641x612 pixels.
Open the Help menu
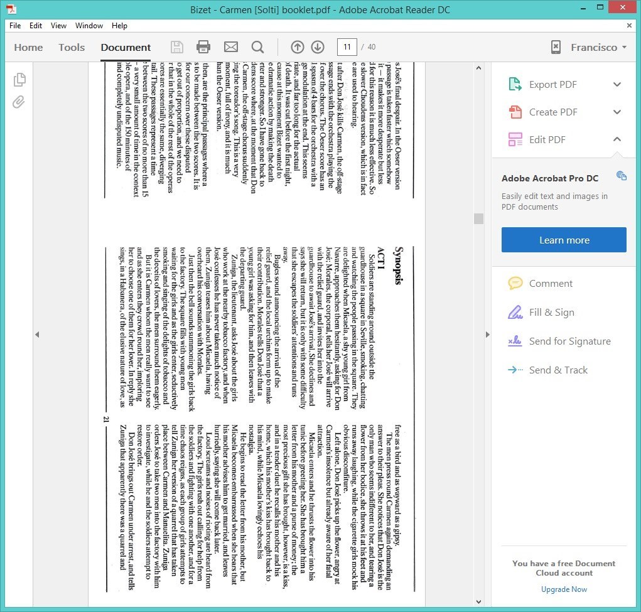[119, 25]
